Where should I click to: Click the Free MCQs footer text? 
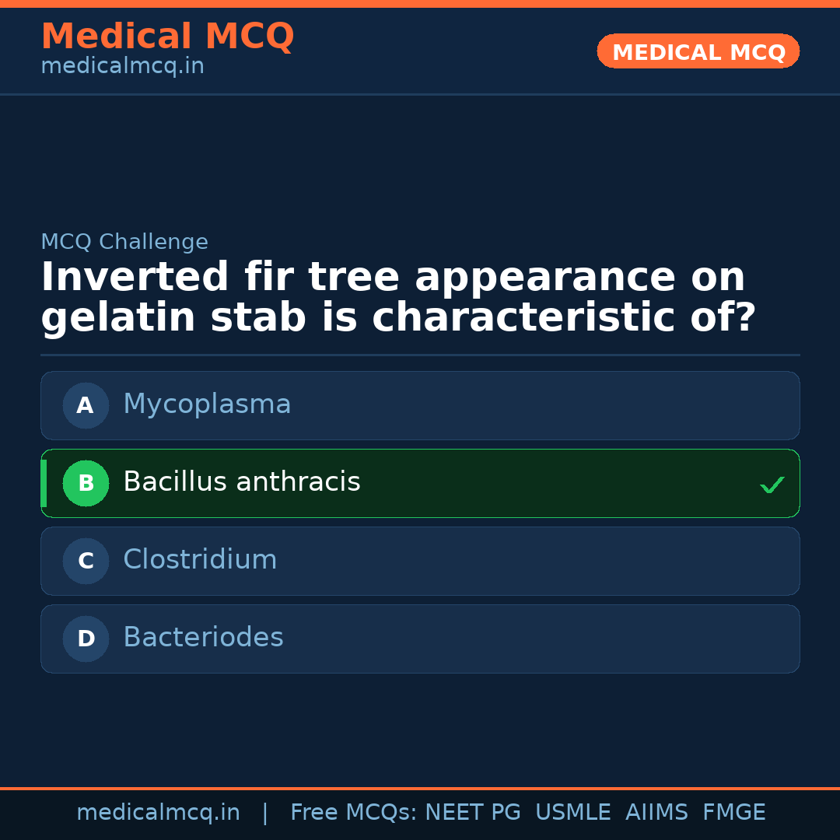click(x=353, y=813)
